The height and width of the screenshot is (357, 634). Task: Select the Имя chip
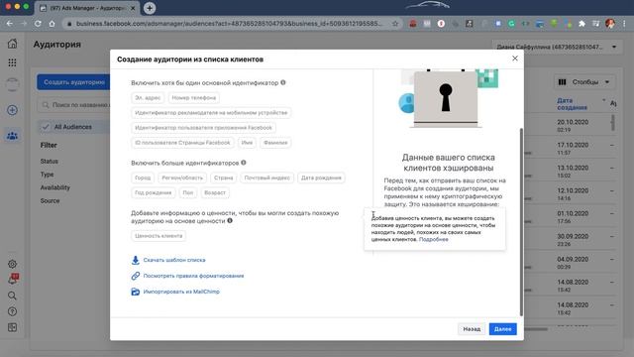(247, 143)
